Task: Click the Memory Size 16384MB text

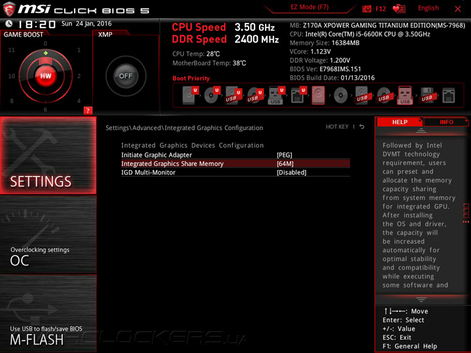Action: coord(324,43)
